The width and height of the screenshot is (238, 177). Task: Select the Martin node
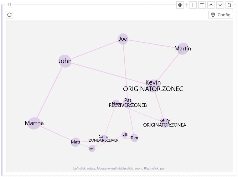click(183, 49)
